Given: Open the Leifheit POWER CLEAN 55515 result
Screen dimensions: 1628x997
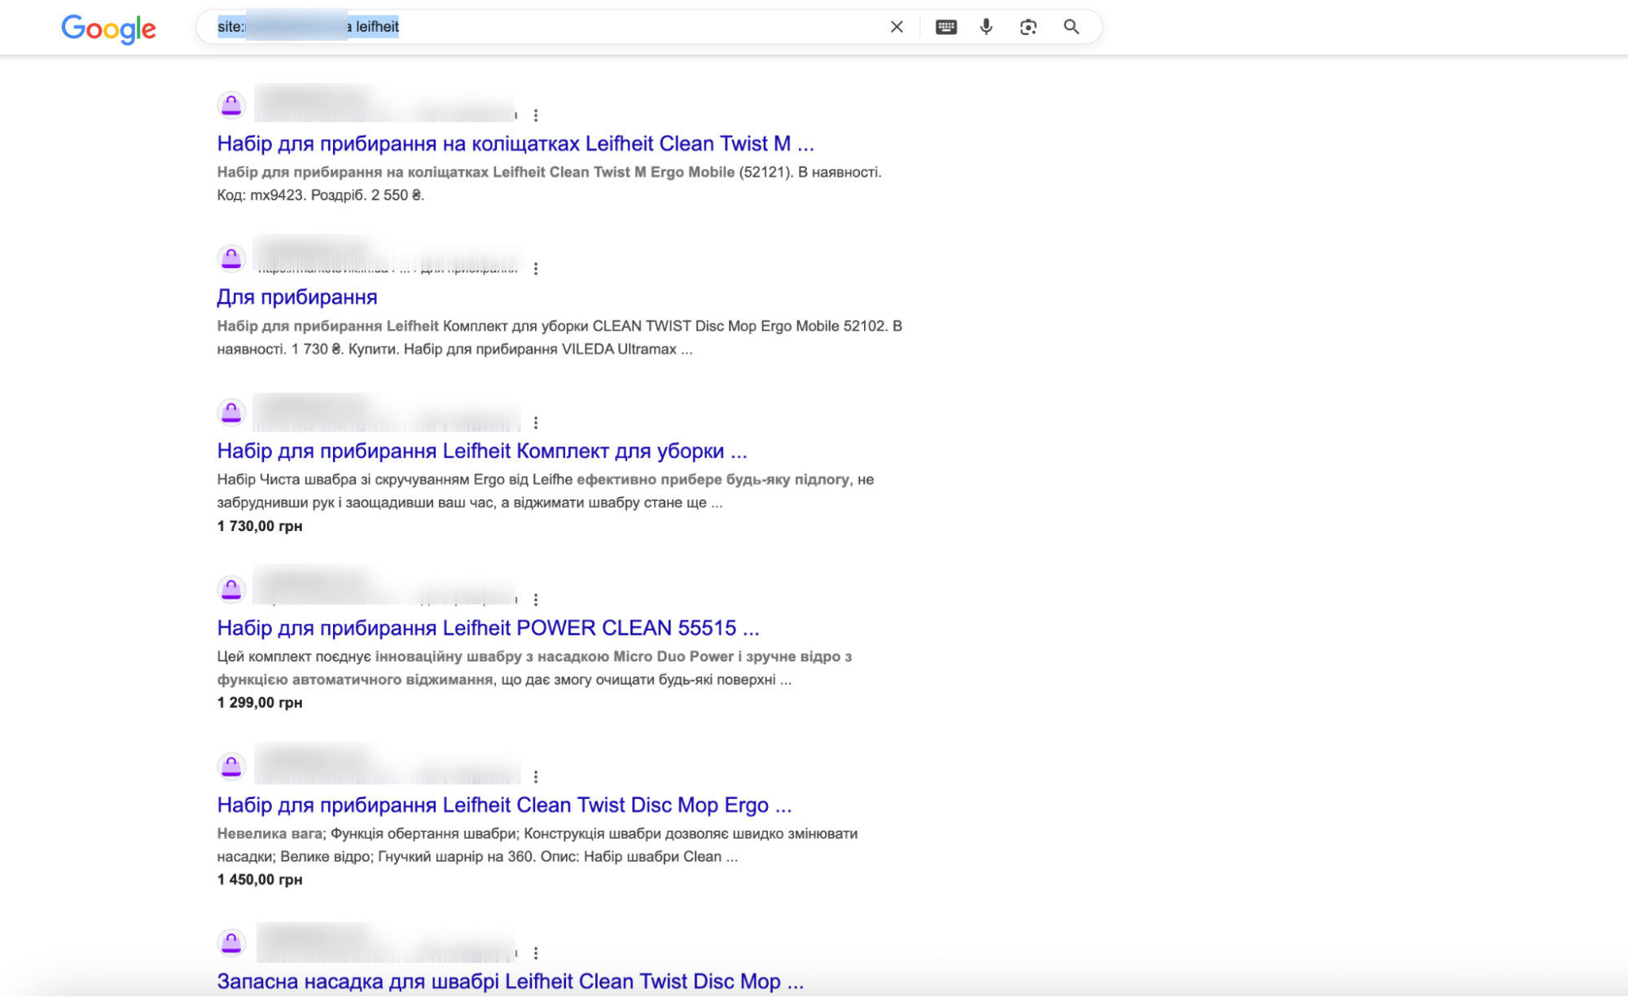Looking at the screenshot, I should [x=487, y=628].
